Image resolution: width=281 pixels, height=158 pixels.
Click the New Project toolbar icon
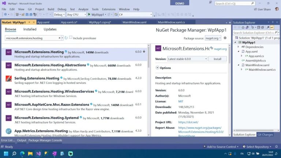[18, 15]
